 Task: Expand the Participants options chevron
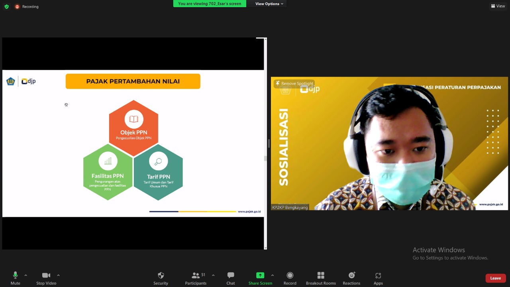point(213,275)
